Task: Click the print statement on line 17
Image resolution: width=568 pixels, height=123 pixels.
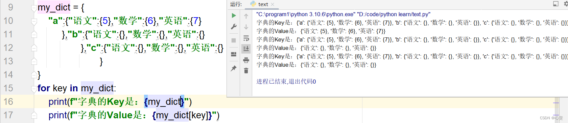Action: coord(134,115)
